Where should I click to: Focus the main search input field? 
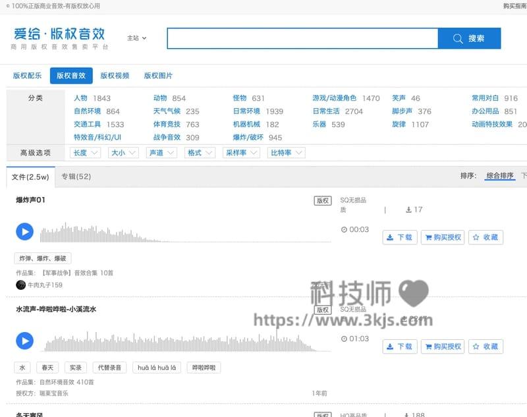[x=302, y=38]
